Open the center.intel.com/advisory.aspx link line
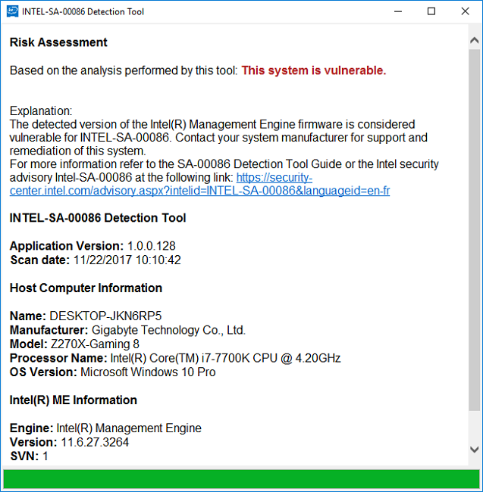483x492 pixels. click(x=199, y=191)
